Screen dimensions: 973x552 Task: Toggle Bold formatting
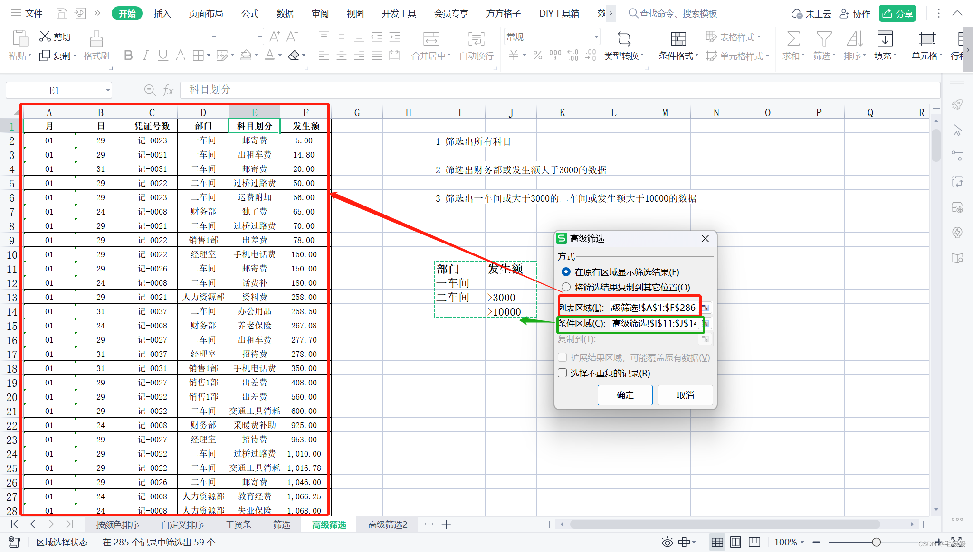point(128,56)
